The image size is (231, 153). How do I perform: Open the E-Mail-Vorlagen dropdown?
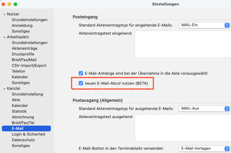tap(204, 148)
